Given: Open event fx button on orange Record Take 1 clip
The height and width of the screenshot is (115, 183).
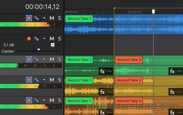Looking at the screenshot, I should point(102,112).
